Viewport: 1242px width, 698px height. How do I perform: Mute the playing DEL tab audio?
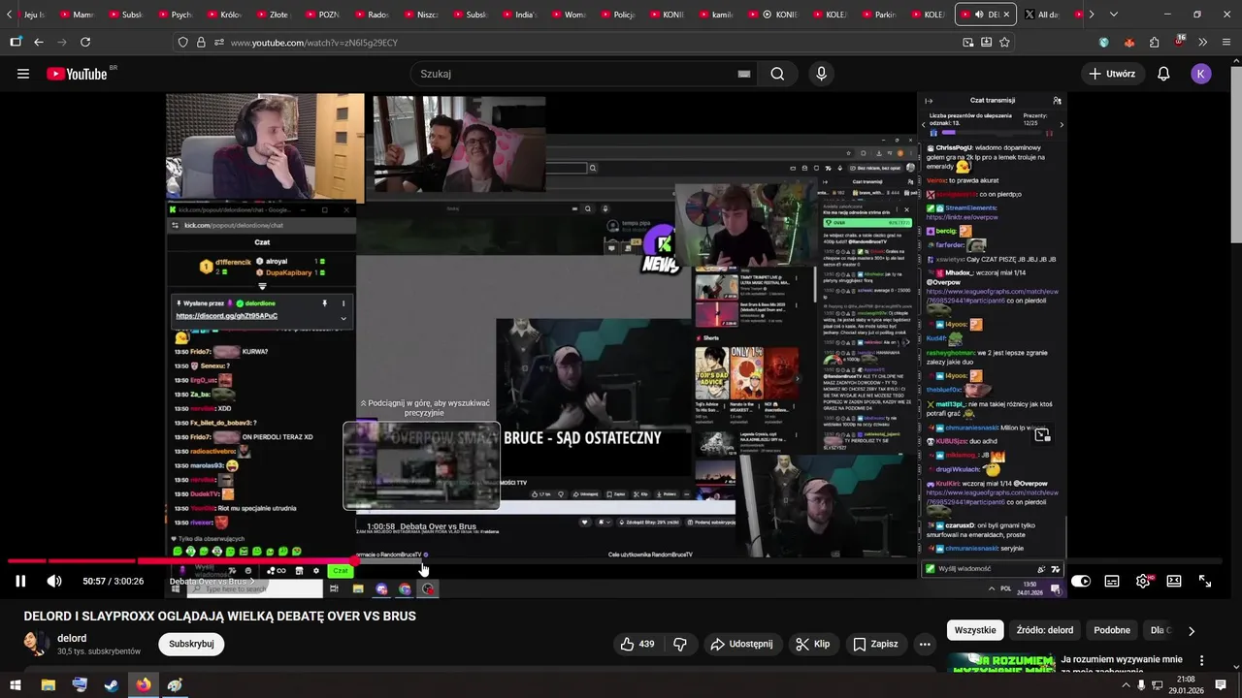click(978, 15)
